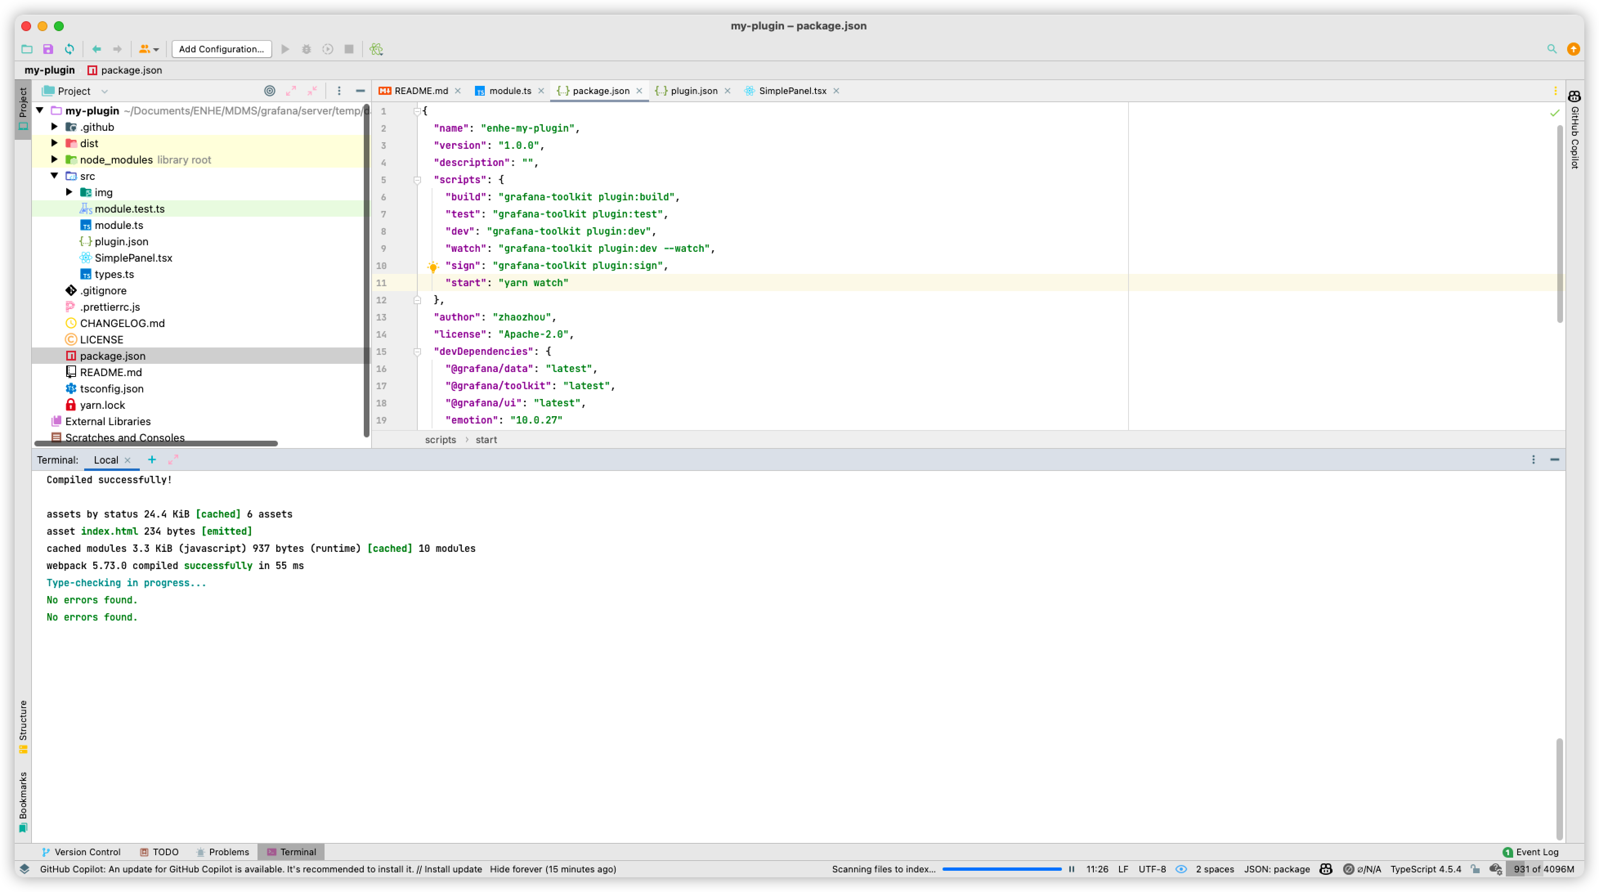Collapse the src folder tree node
Viewport: 1599px width, 892px height.
[55, 176]
